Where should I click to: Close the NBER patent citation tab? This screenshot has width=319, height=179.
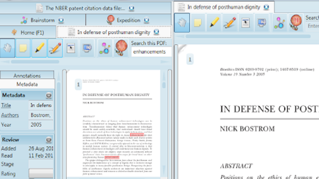point(132,8)
